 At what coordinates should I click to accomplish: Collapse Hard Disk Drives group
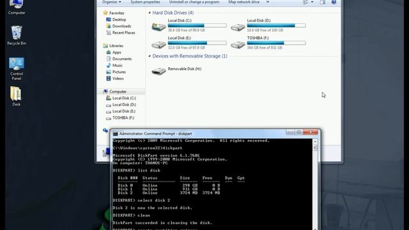[150, 13]
